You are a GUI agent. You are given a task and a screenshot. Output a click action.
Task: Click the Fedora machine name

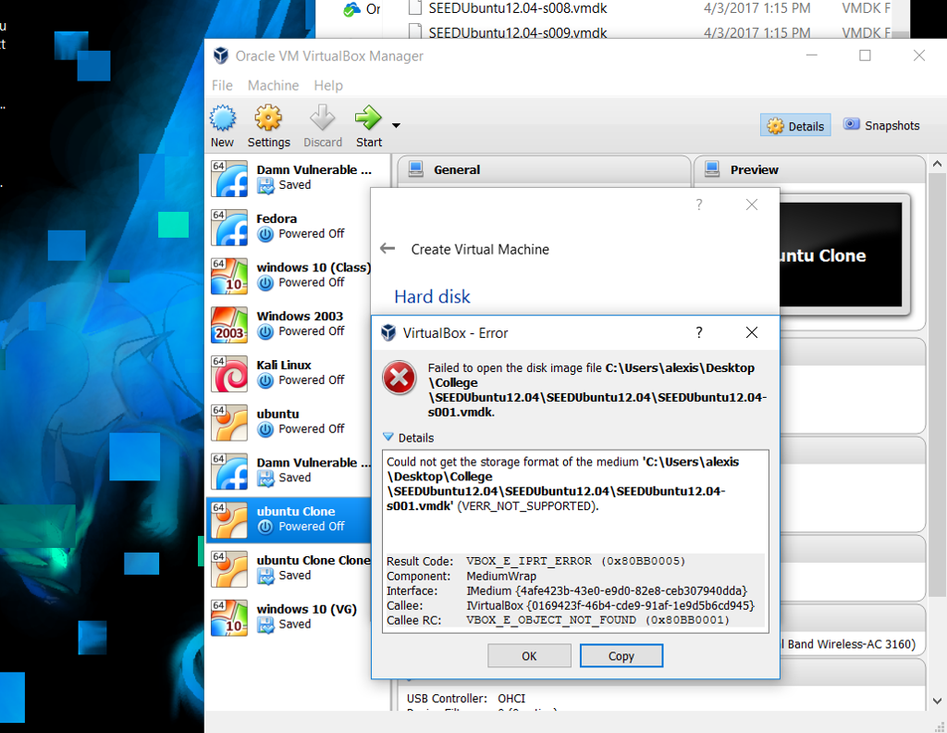[x=277, y=218]
